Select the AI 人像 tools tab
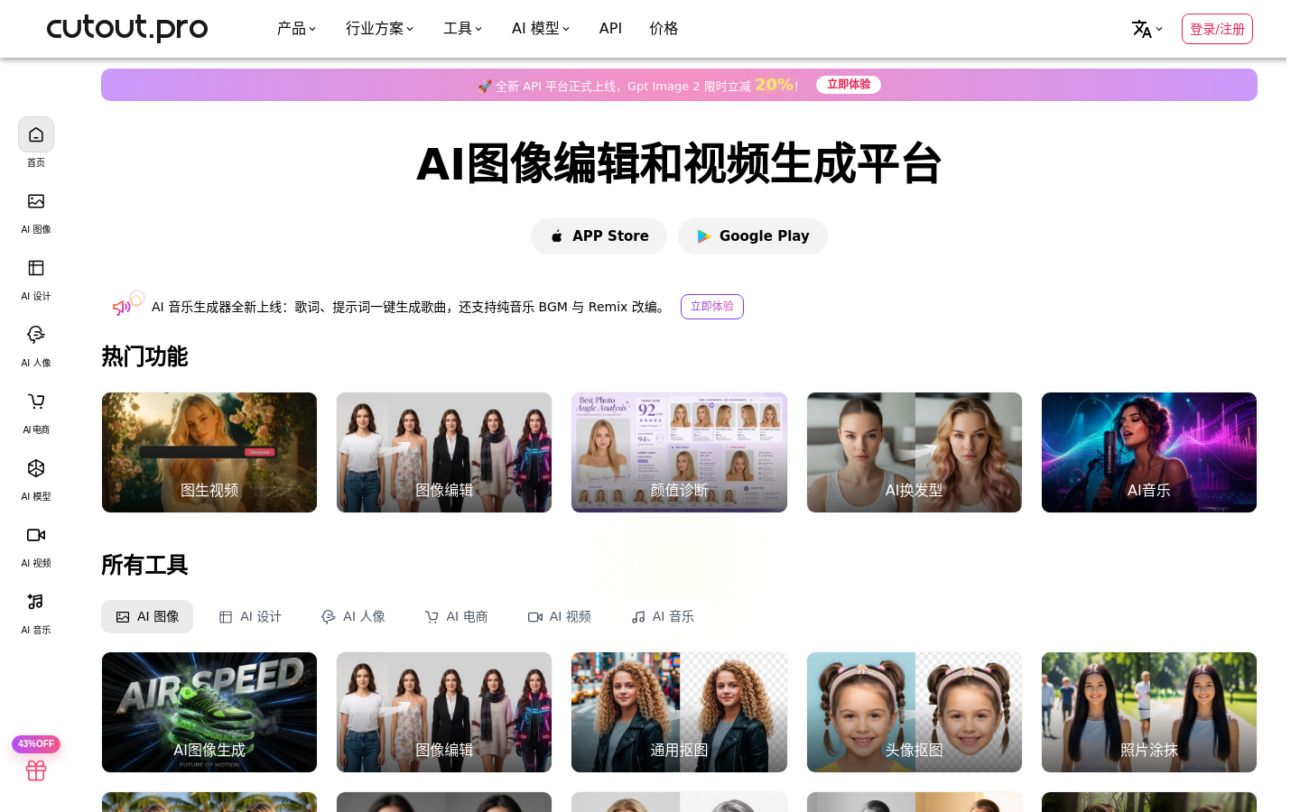1300x812 pixels. tap(353, 617)
